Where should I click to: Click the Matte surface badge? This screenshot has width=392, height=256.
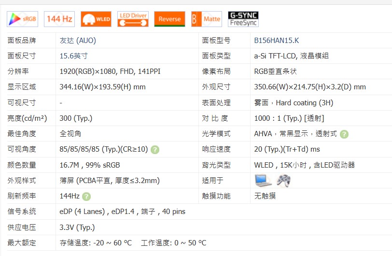pos(207,19)
